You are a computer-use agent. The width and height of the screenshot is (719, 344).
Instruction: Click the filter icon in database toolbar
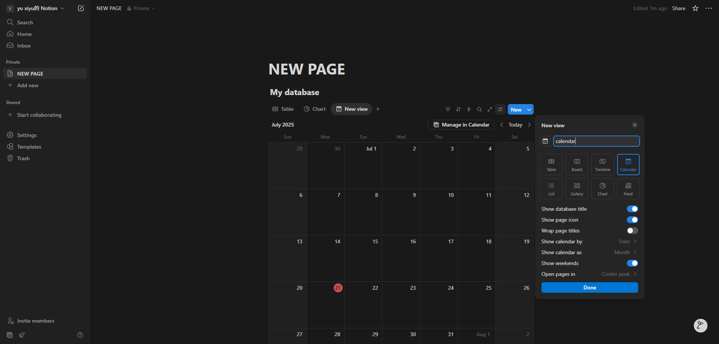click(448, 109)
